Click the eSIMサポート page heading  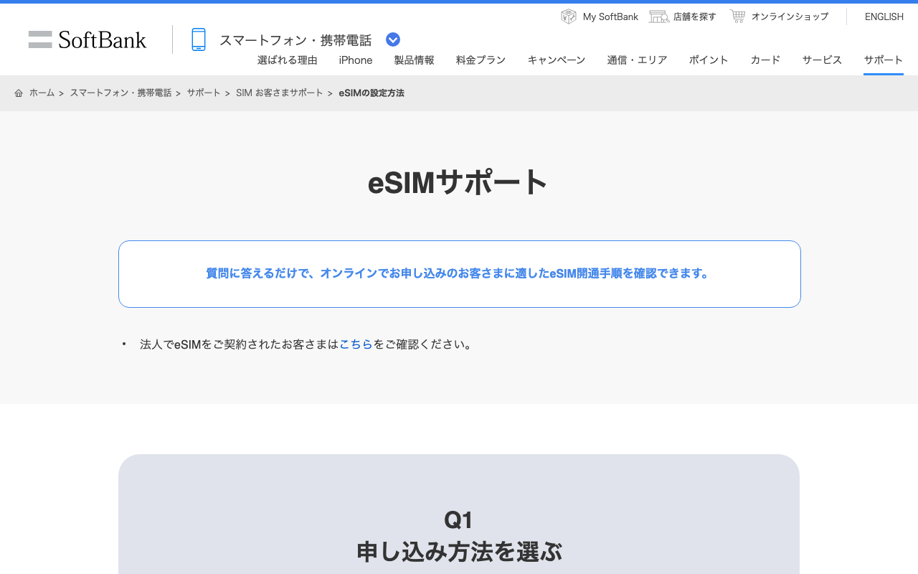(x=458, y=182)
